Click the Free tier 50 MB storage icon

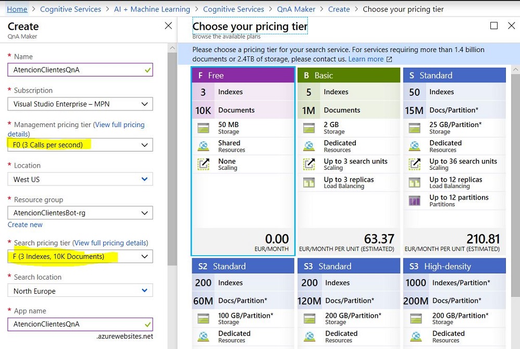tap(203, 128)
